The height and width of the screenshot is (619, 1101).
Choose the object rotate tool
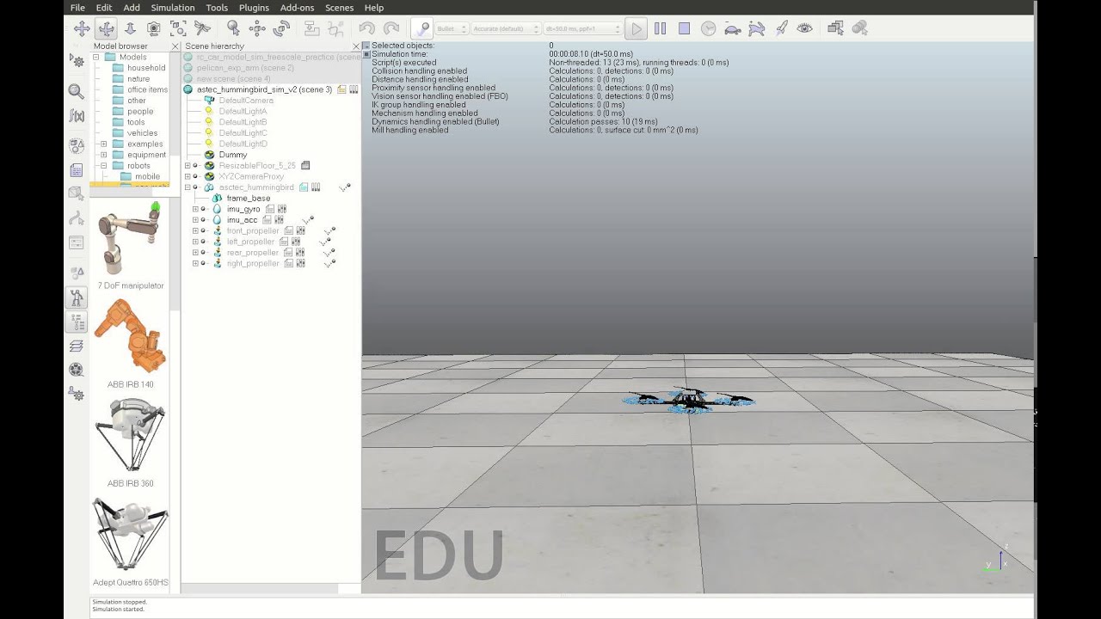[x=281, y=28]
